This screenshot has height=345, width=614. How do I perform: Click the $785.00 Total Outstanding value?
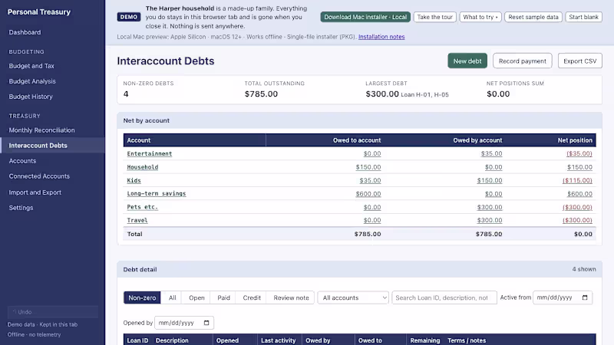[261, 94]
